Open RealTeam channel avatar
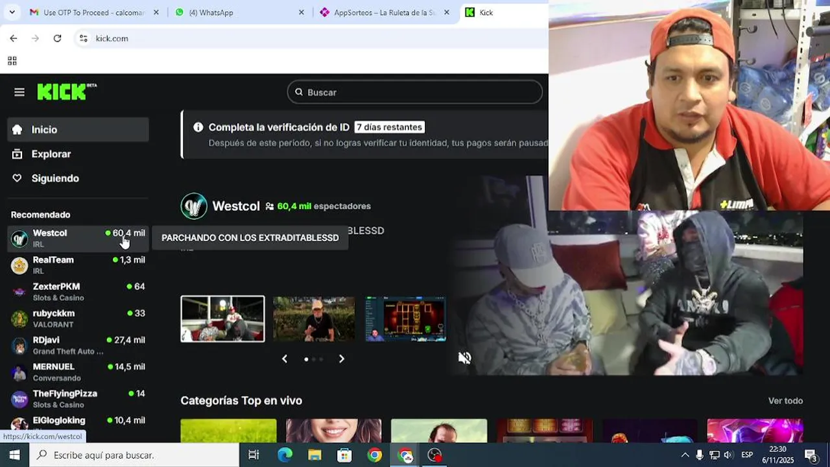Viewport: 830px width, 467px height. (x=19, y=265)
